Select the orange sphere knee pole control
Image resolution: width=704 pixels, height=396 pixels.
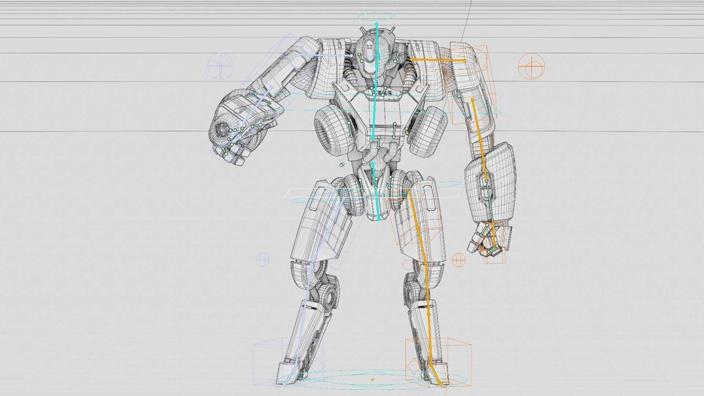click(458, 260)
